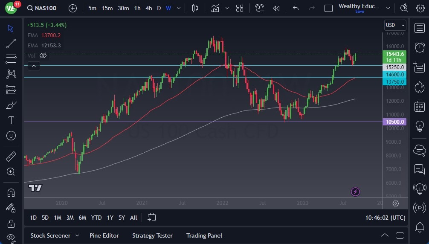Expand the timeframe interval dropdown chevron

click(x=179, y=8)
